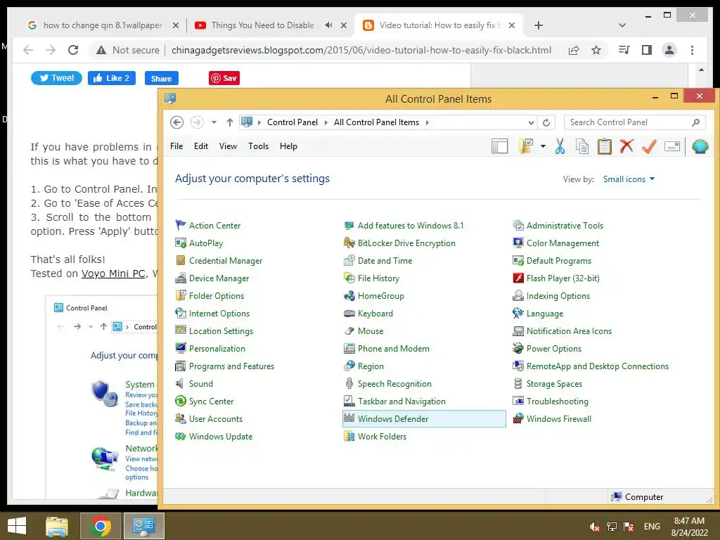The height and width of the screenshot is (540, 720).
Task: Click the muted volume tray icon
Action: [595, 527]
